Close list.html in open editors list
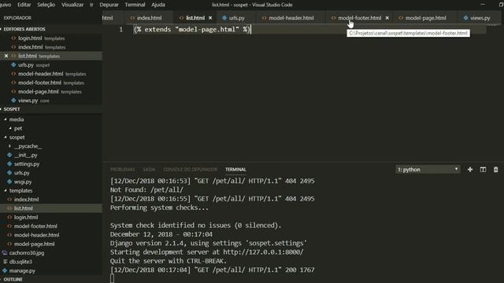Viewport: 504px width, 283px height. coord(6,56)
